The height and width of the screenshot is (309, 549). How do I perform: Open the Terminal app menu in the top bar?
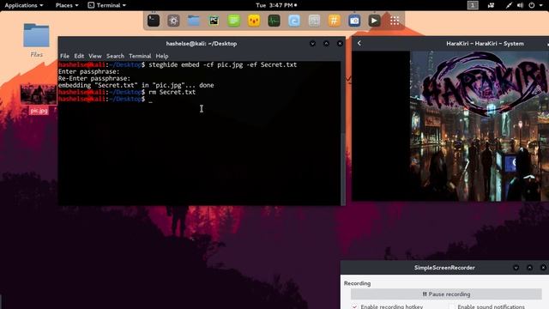tap(106, 5)
